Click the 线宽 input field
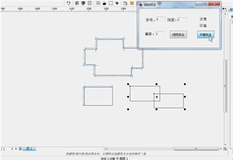Screen dimensions: 233x160 (182, 20)
